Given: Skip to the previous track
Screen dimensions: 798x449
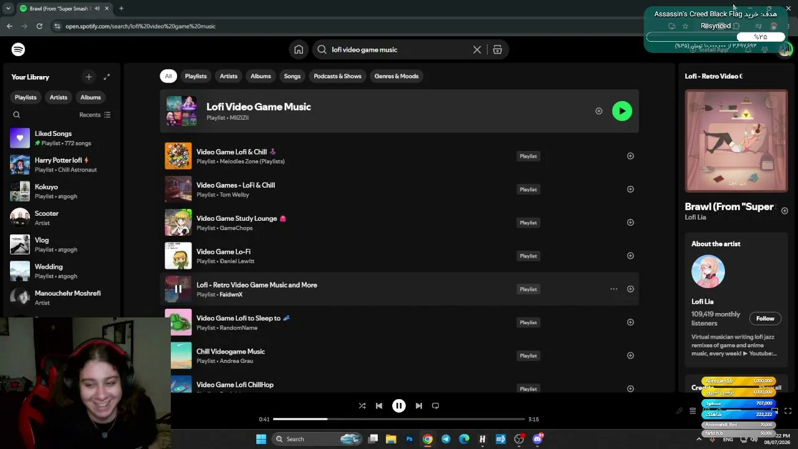Looking at the screenshot, I should (x=379, y=405).
